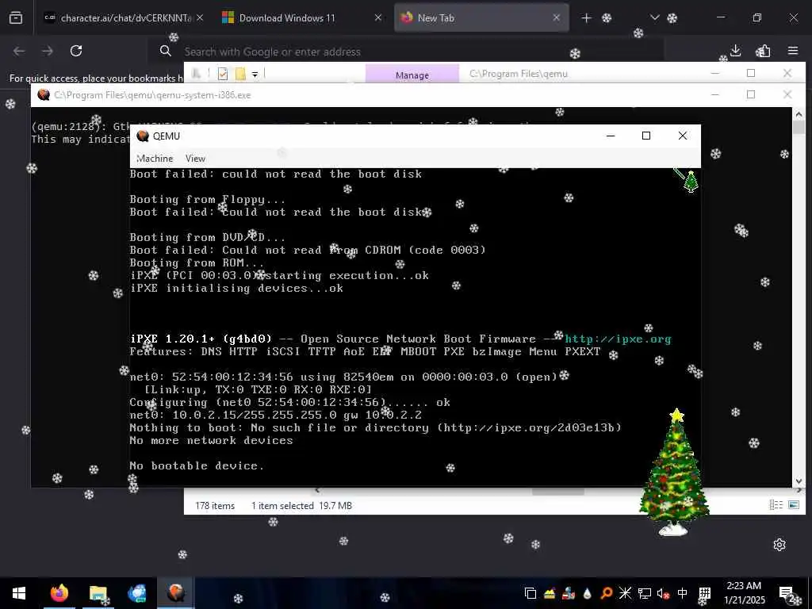This screenshot has width=812, height=609.
Task: Click qemu-system-i386.exe console title icon
Action: [44, 95]
